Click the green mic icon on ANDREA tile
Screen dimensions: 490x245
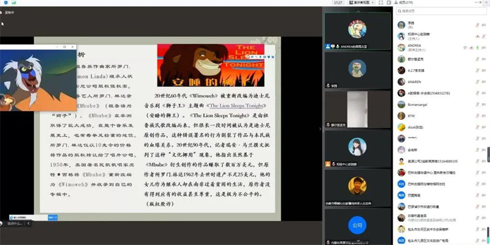click(x=338, y=46)
